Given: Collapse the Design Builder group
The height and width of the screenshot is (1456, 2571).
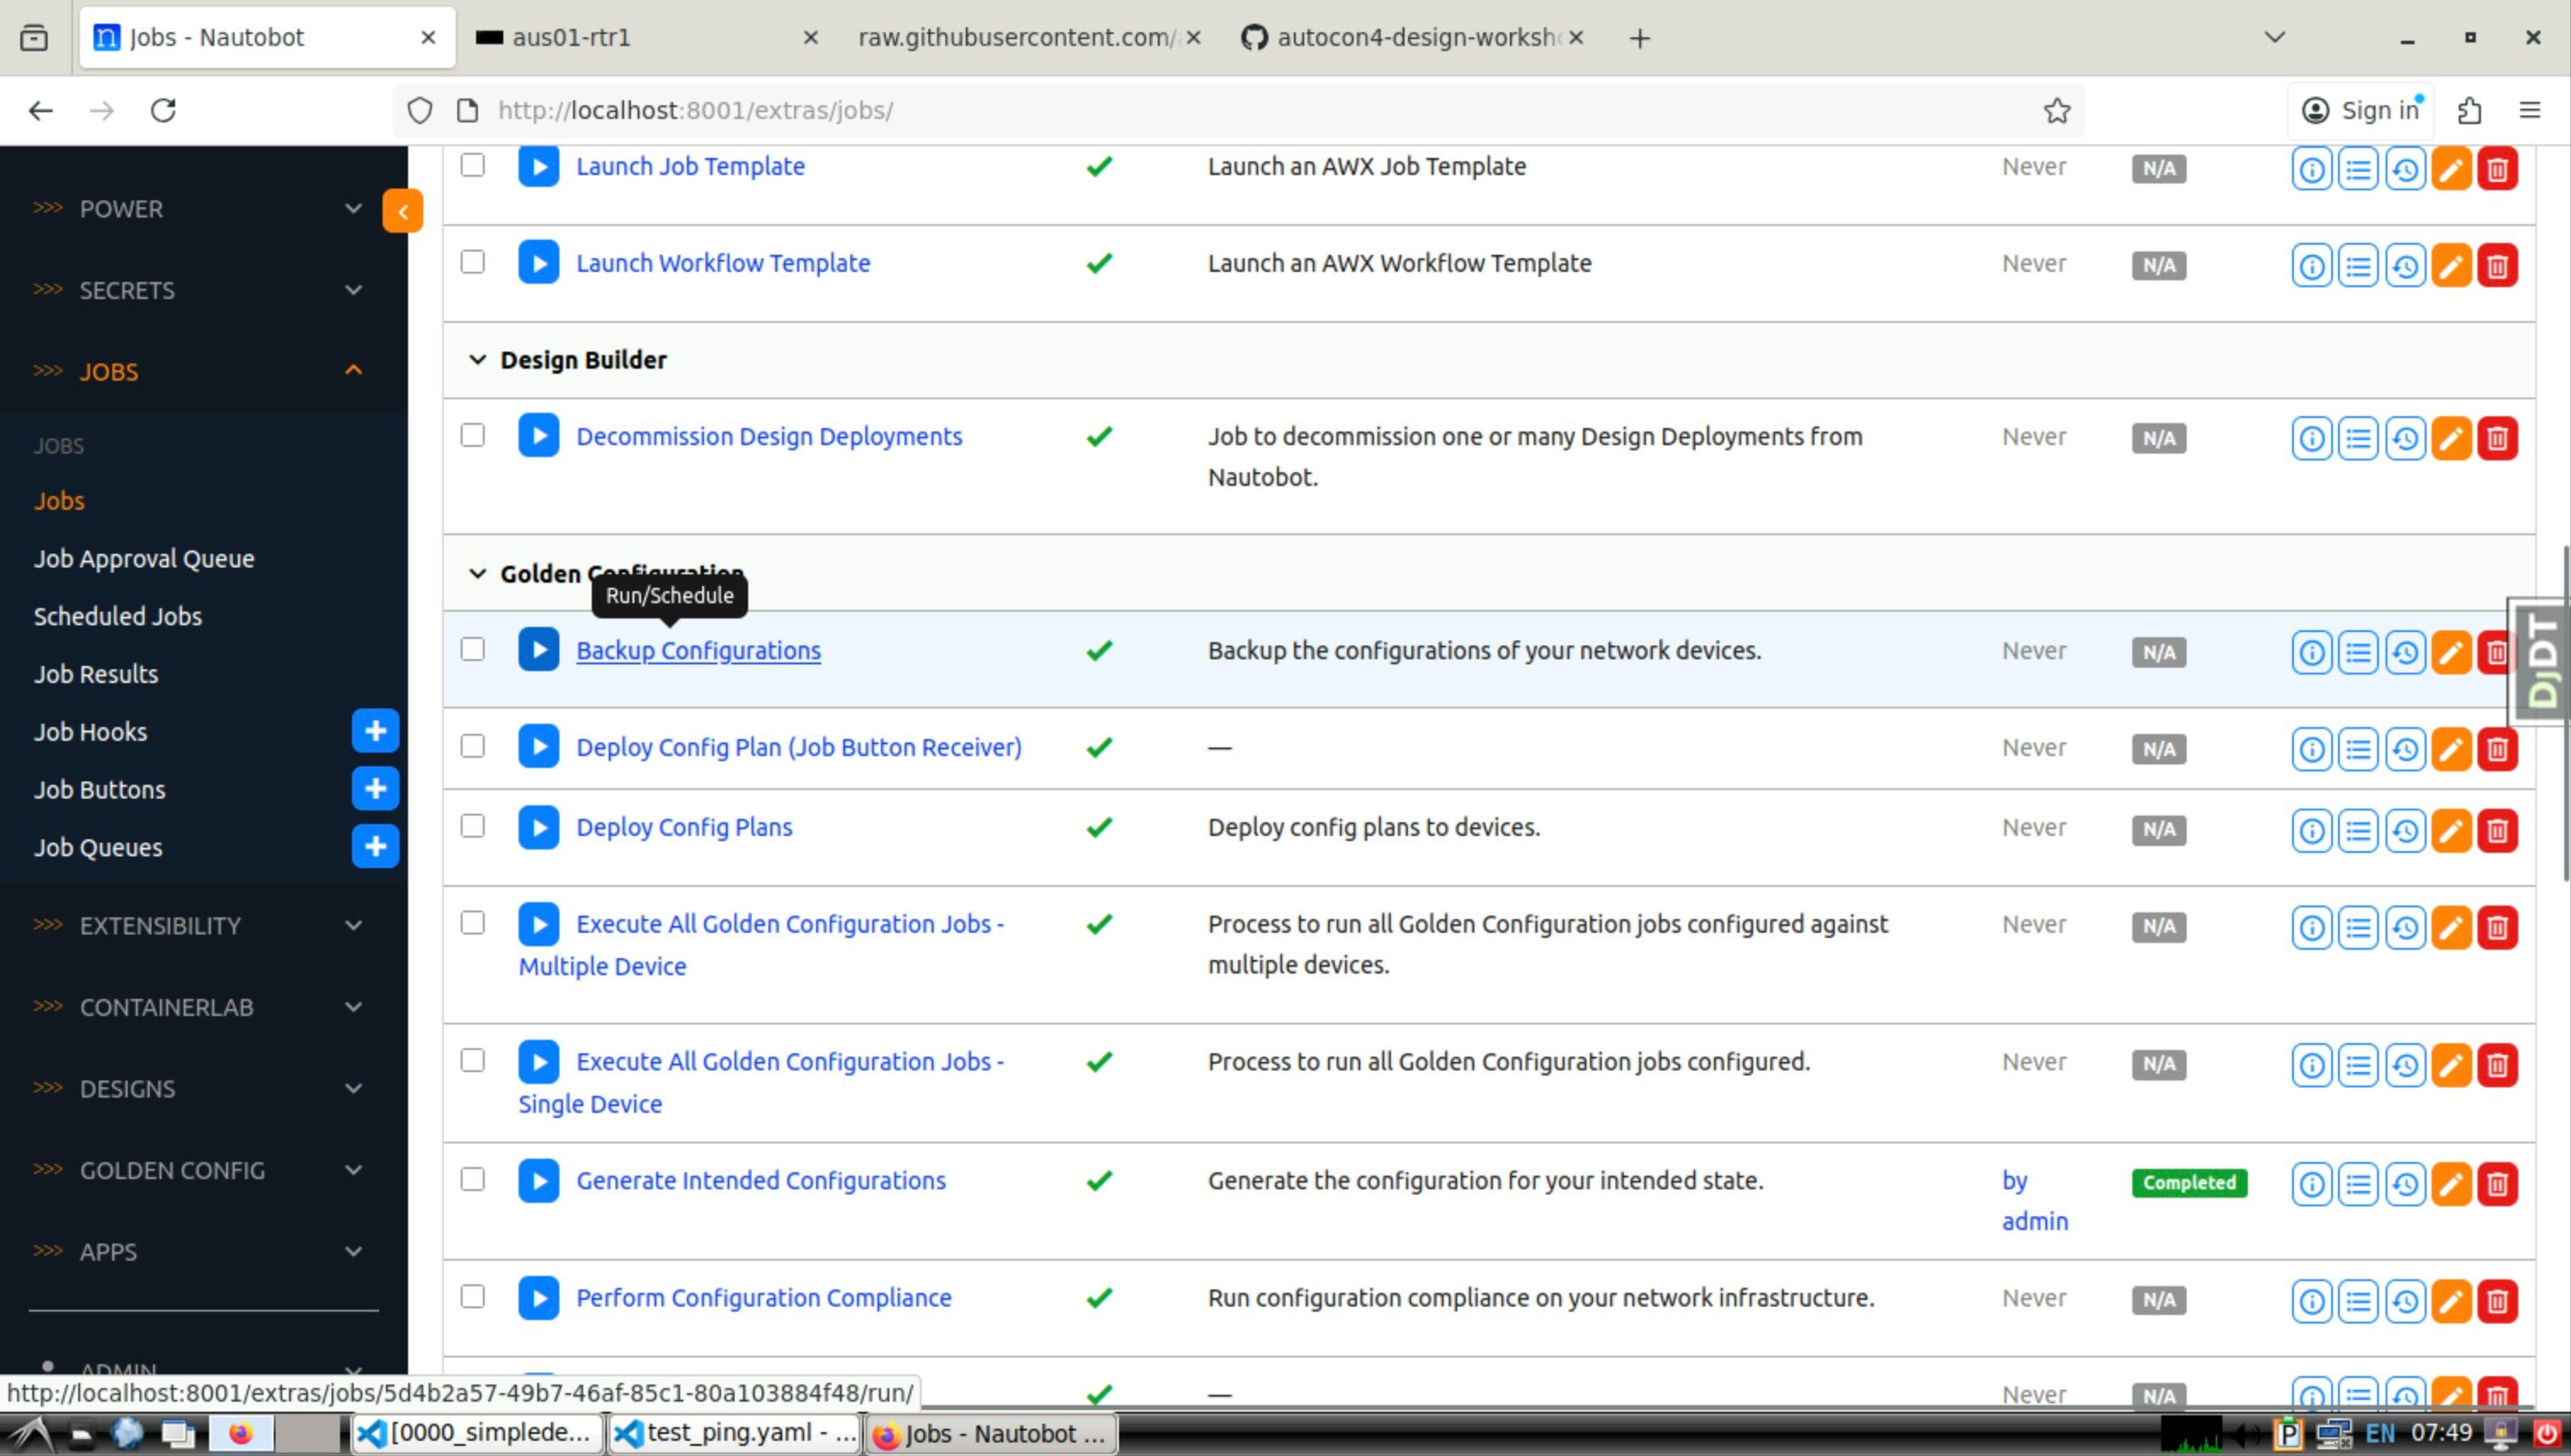Looking at the screenshot, I should (477, 360).
